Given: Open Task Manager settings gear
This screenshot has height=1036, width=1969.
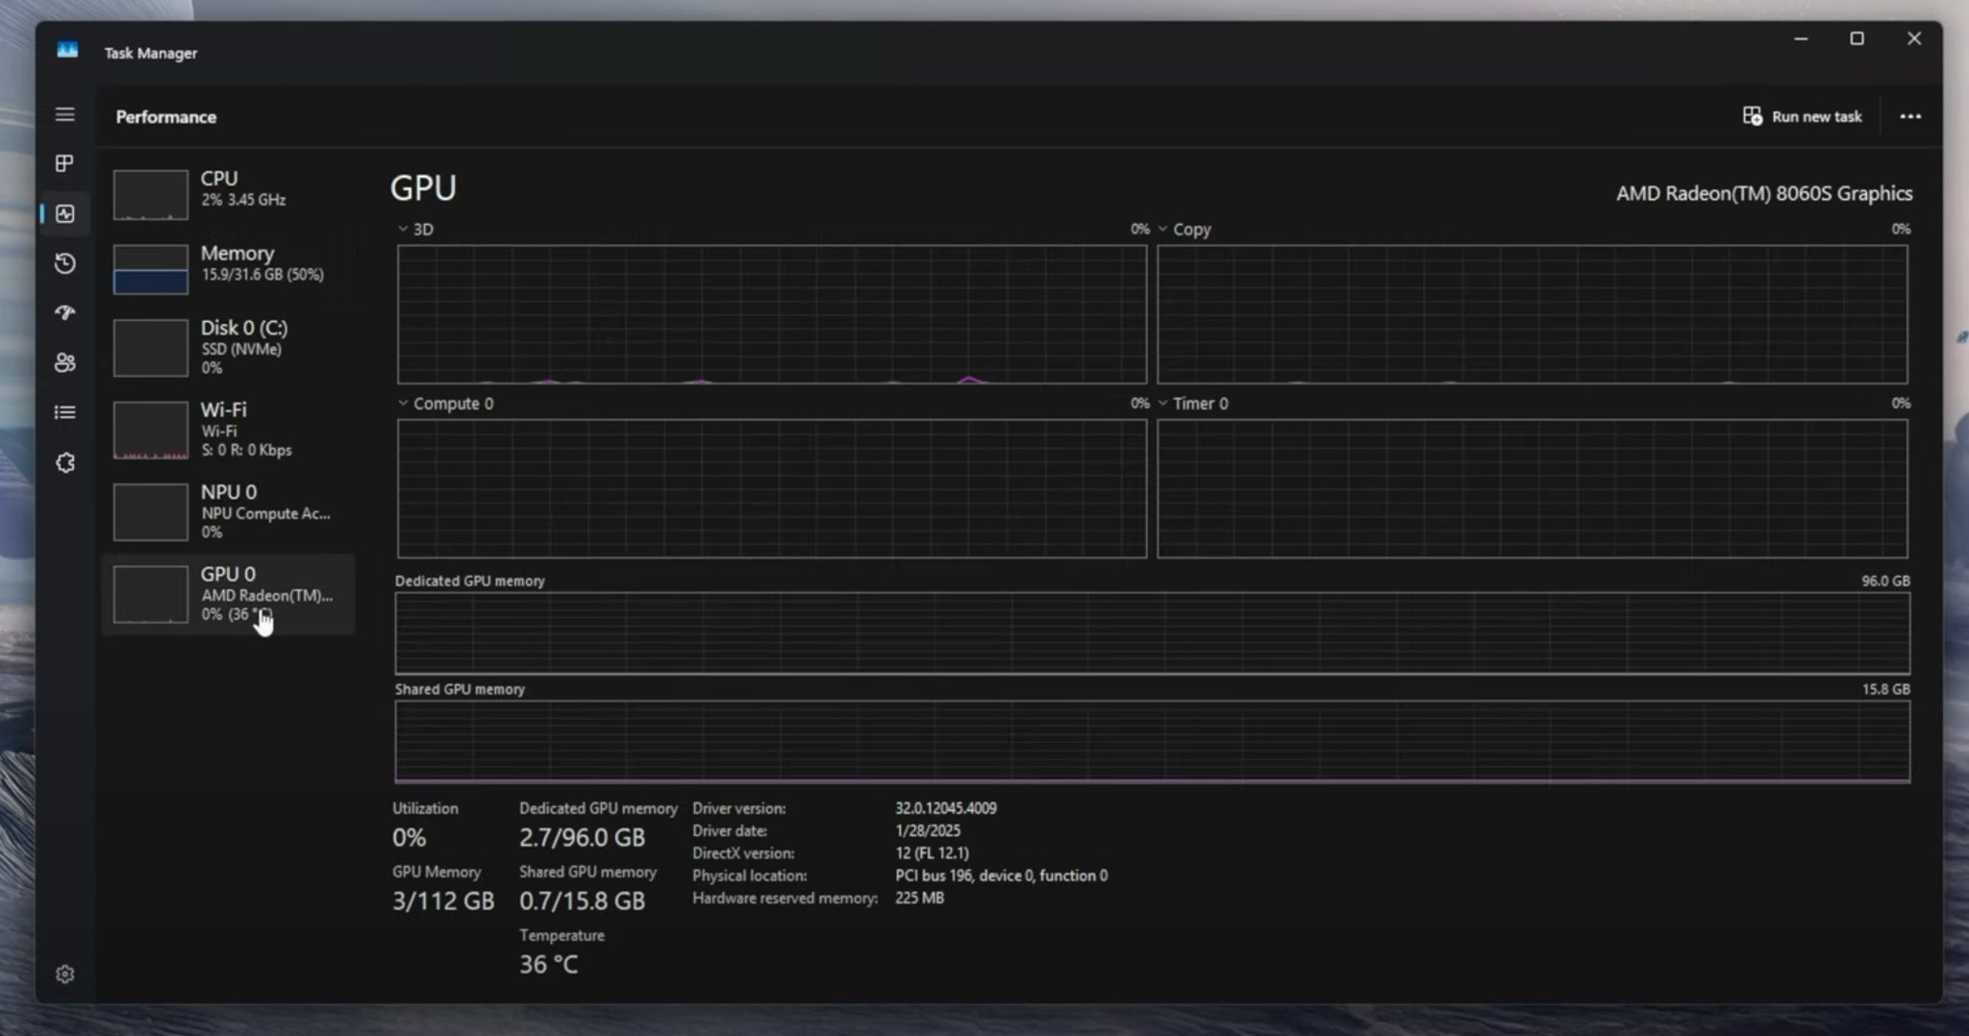Looking at the screenshot, I should click(x=64, y=974).
